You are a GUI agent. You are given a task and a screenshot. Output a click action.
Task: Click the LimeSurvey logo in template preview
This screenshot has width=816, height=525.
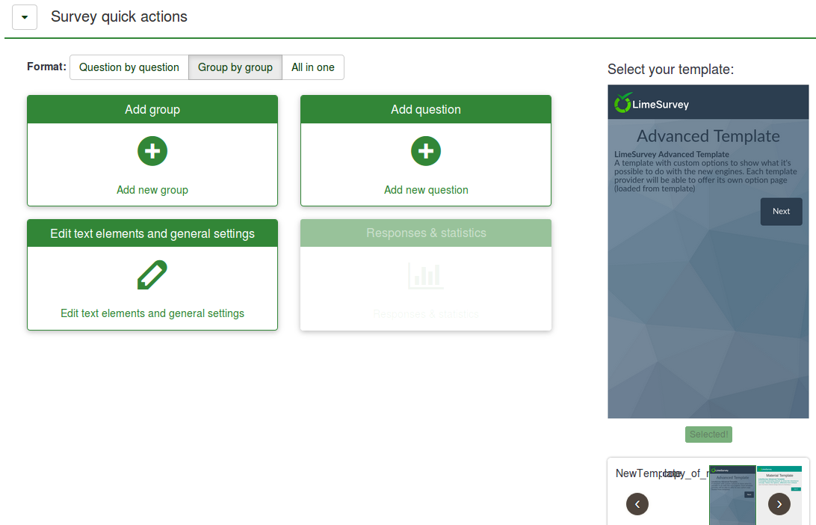[650, 103]
